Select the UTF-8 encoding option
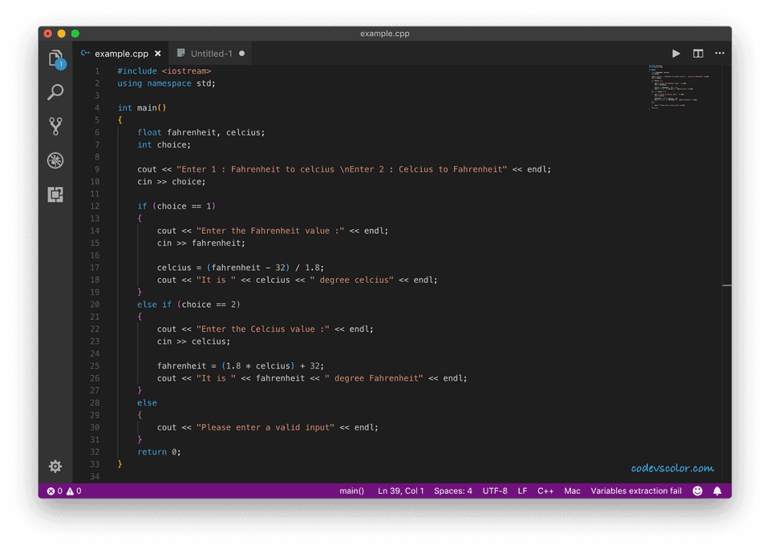 (x=495, y=490)
